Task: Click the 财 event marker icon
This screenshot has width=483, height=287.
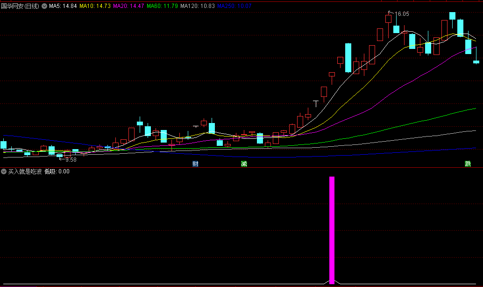Action: click(195, 164)
